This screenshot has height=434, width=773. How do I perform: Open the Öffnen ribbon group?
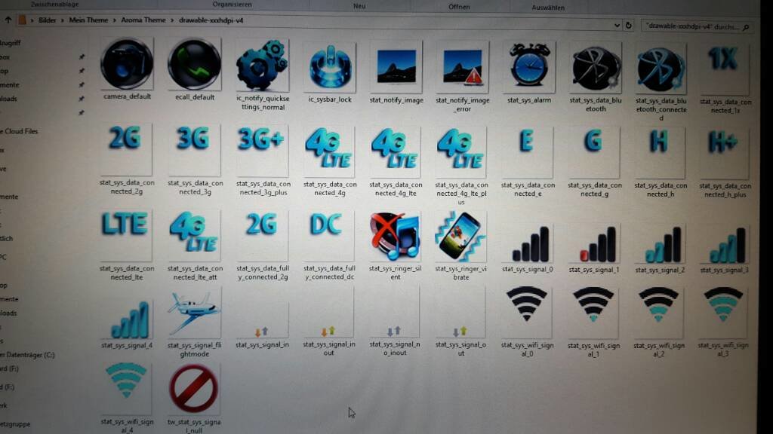tap(459, 7)
